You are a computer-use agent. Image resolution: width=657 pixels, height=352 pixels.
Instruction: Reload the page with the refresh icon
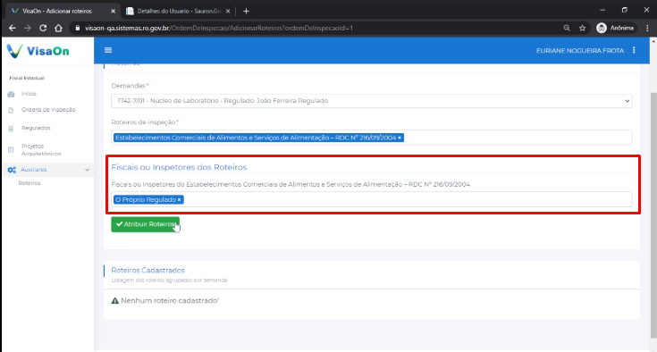(x=43, y=28)
